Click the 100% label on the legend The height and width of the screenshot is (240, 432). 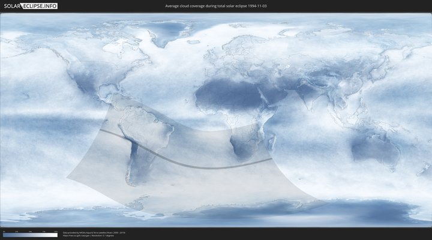pos(56,232)
